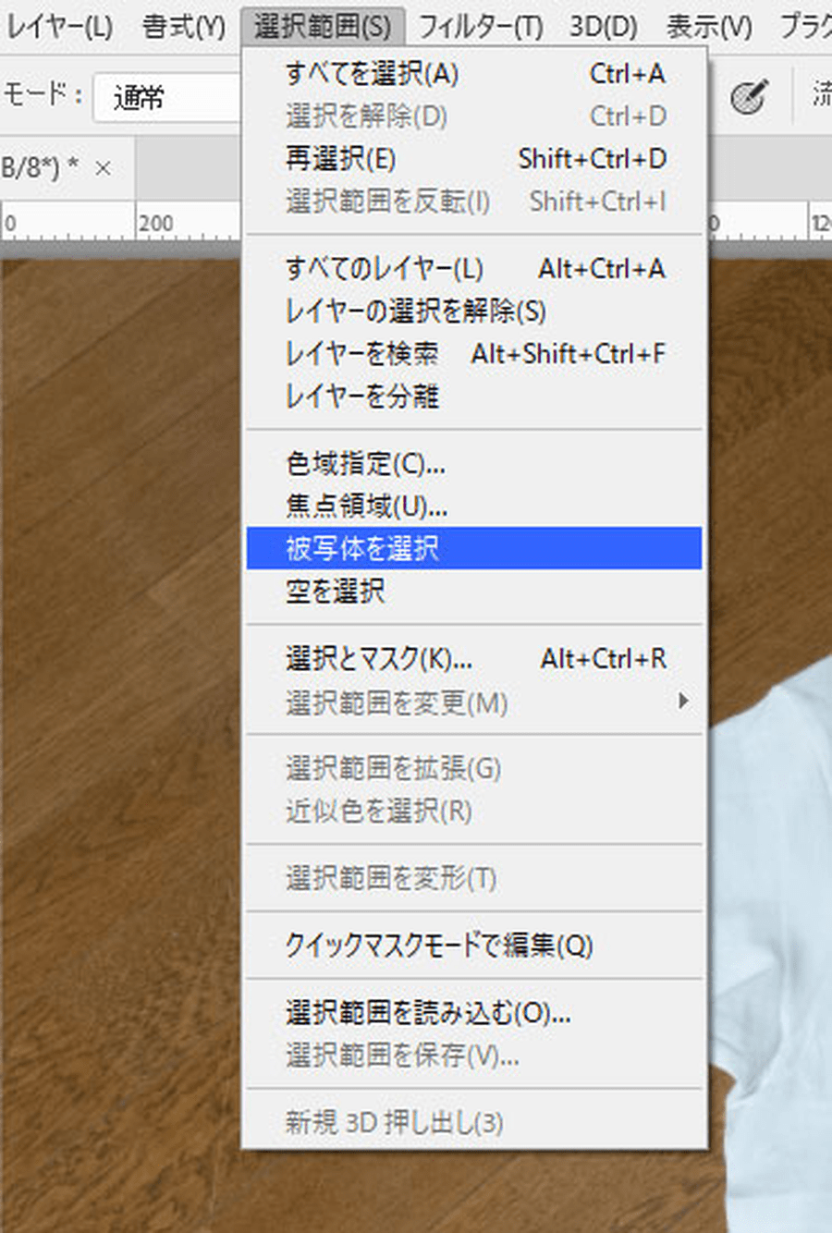Expand 選択範囲を変更(M) submenu arrow
This screenshot has height=1233, width=832.
[683, 702]
